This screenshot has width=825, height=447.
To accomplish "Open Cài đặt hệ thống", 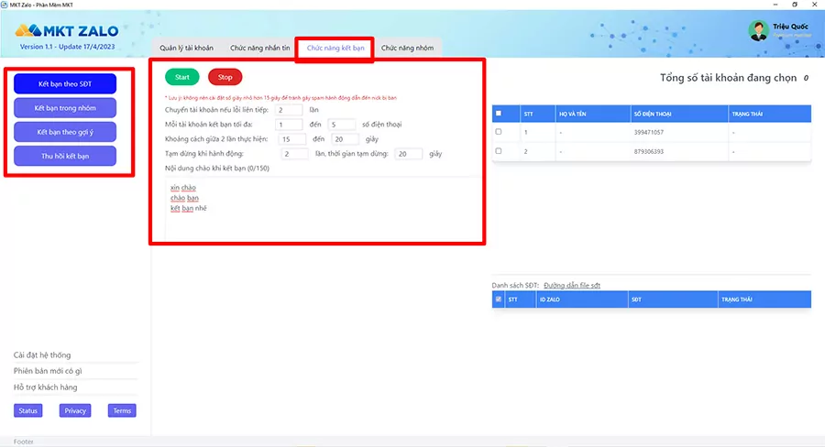I will (x=42, y=355).
